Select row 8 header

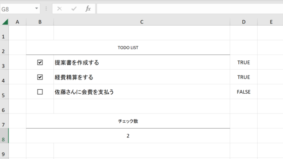pyautogui.click(x=4, y=136)
